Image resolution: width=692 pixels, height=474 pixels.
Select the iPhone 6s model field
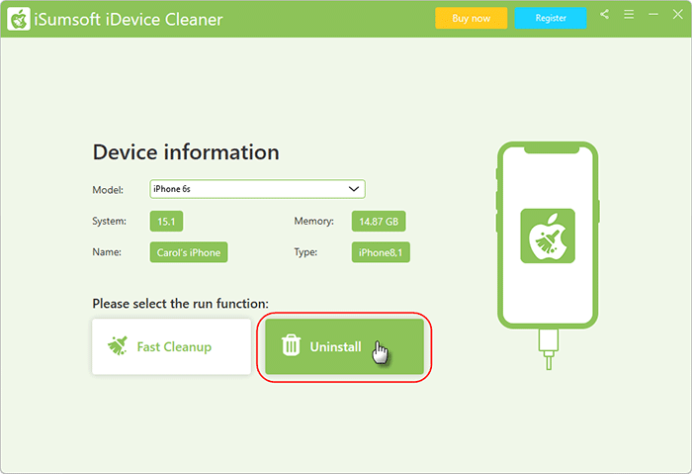click(x=257, y=189)
